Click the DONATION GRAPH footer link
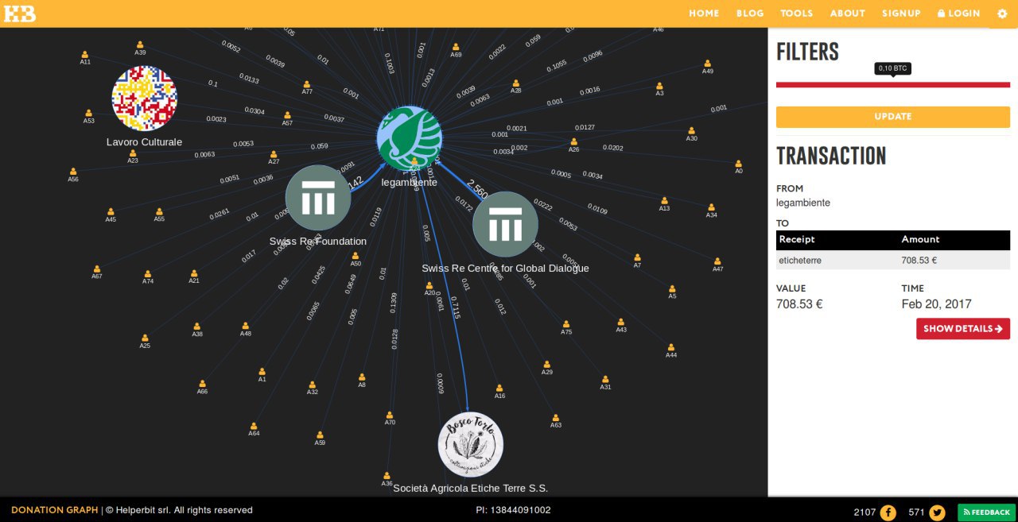The width and height of the screenshot is (1018, 522). click(x=55, y=510)
